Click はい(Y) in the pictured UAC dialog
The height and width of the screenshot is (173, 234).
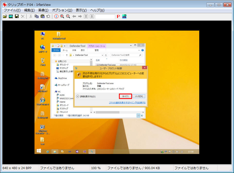tap(125, 96)
